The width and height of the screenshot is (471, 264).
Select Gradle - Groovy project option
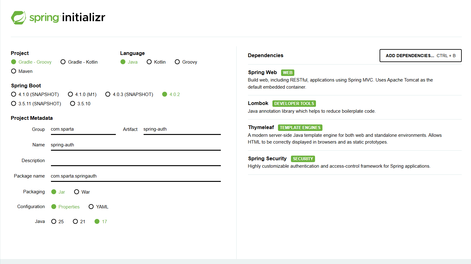click(31, 62)
